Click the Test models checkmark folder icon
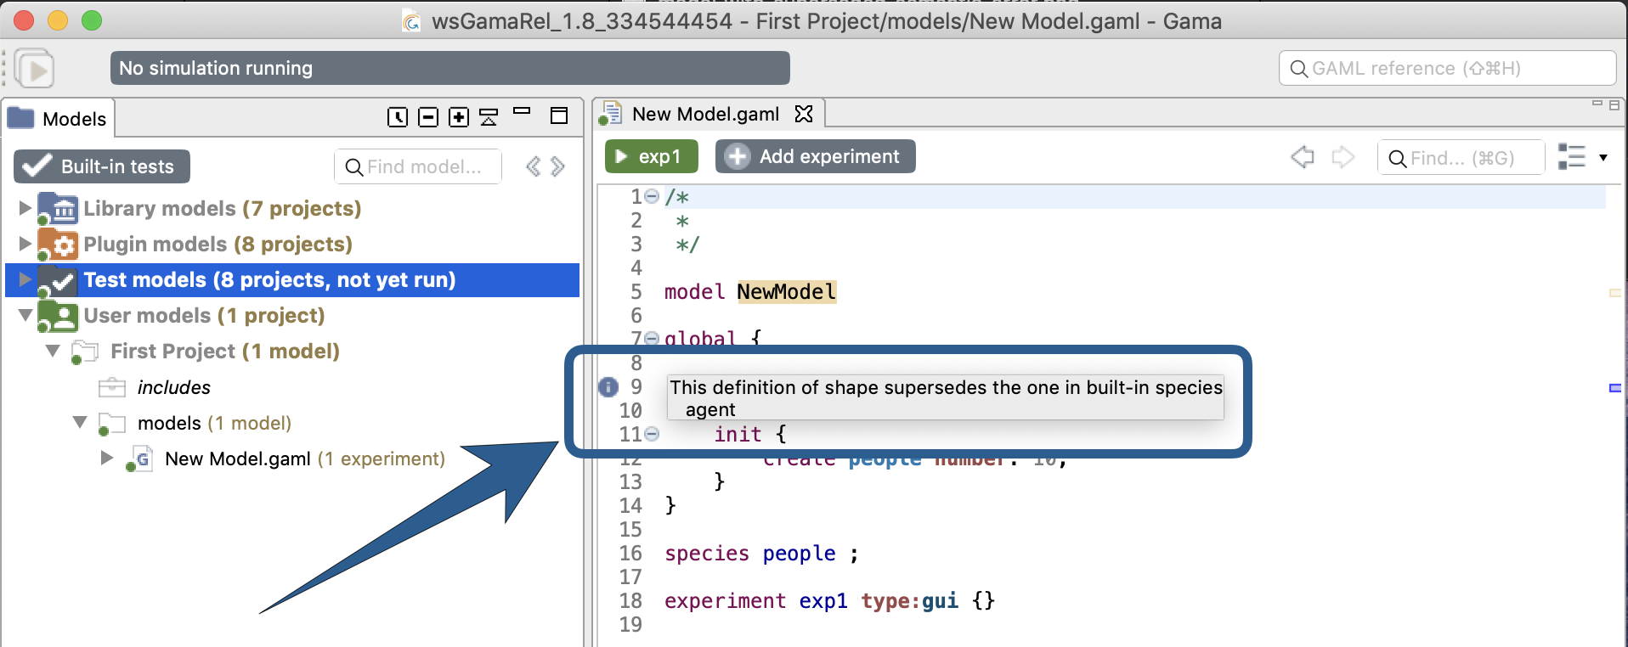The height and width of the screenshot is (647, 1628). tap(58, 280)
